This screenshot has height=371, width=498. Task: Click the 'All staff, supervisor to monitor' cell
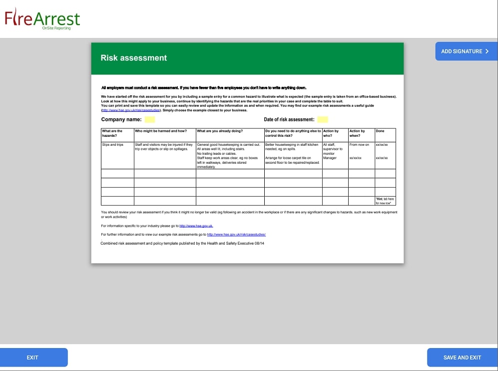click(335, 155)
